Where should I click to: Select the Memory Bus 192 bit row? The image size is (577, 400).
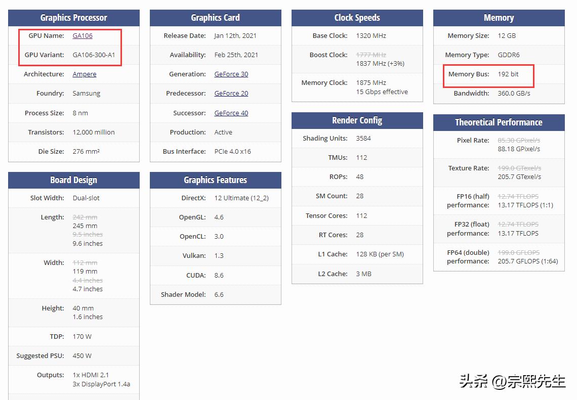487,74
